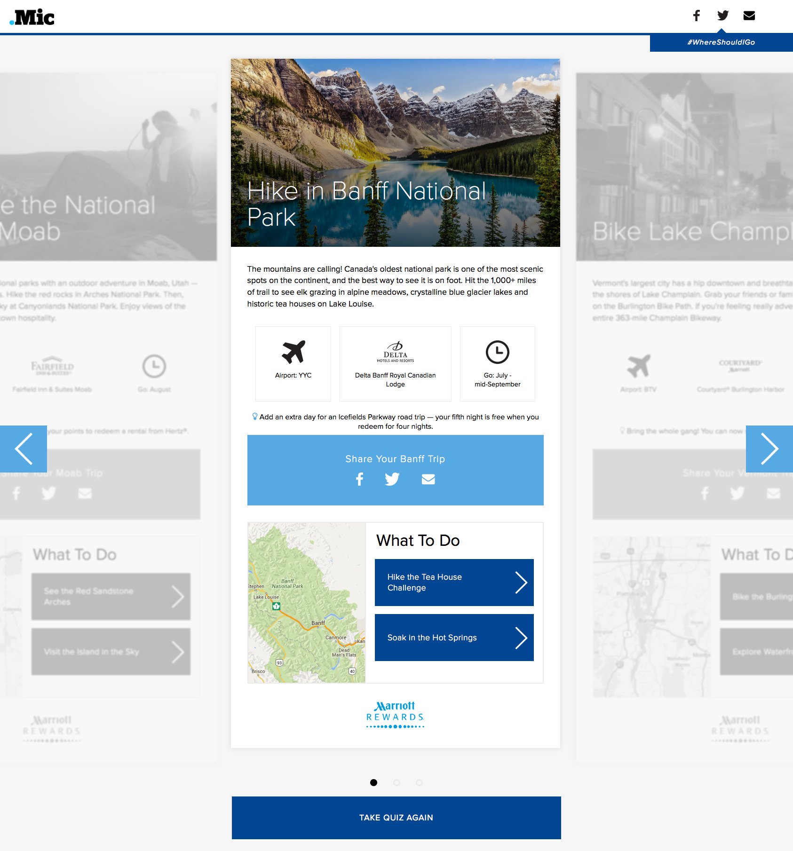Select the third carousel pagination dot
The height and width of the screenshot is (851, 793).
click(x=419, y=782)
